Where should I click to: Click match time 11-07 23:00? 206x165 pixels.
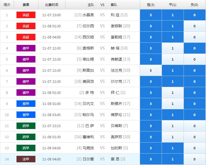coord(51,15)
